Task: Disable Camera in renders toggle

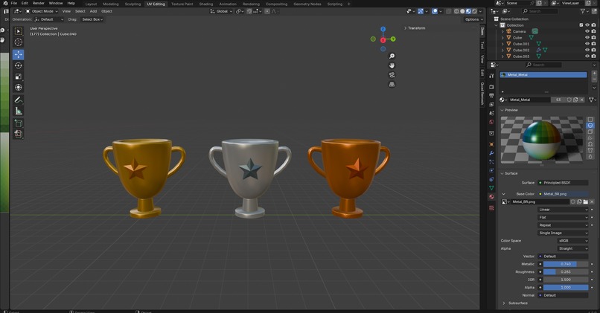Action: (593, 31)
